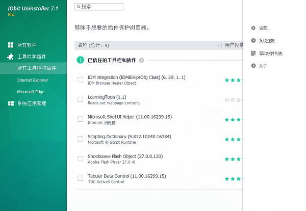Click the 所有软件 grid icon

point(11,45)
